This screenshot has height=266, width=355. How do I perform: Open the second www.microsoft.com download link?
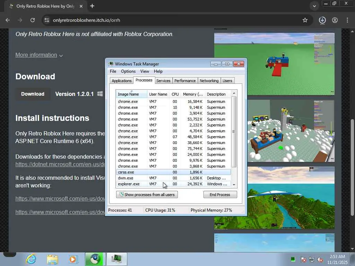pyautogui.click(x=60, y=212)
